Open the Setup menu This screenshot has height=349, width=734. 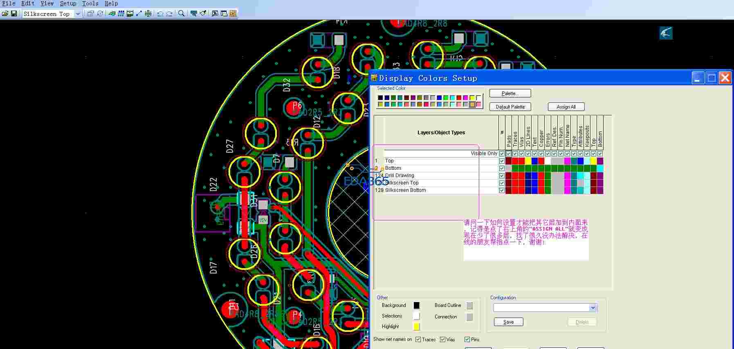[x=68, y=3]
